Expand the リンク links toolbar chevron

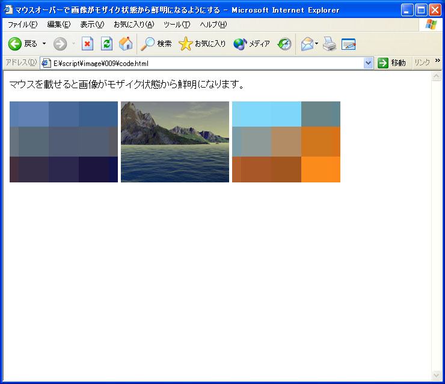pyautogui.click(x=437, y=61)
